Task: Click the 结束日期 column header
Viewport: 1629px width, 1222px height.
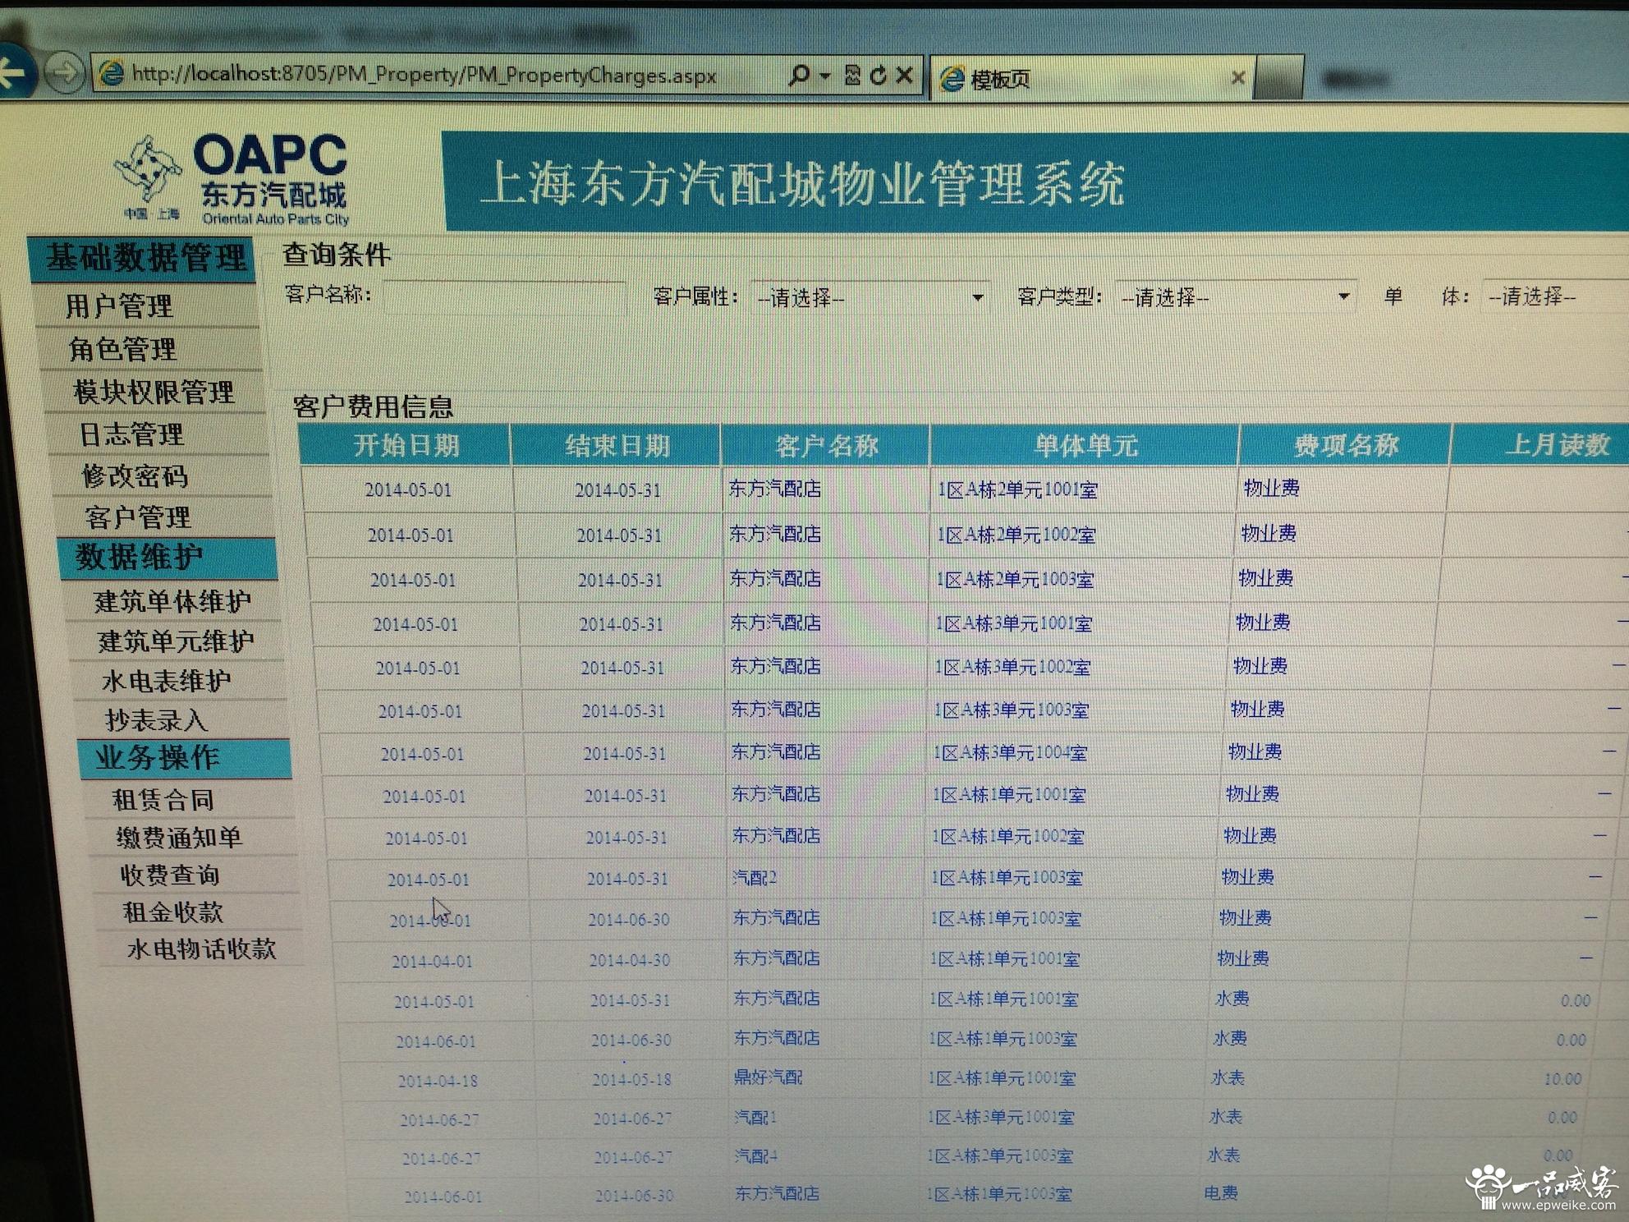Action: click(x=617, y=445)
